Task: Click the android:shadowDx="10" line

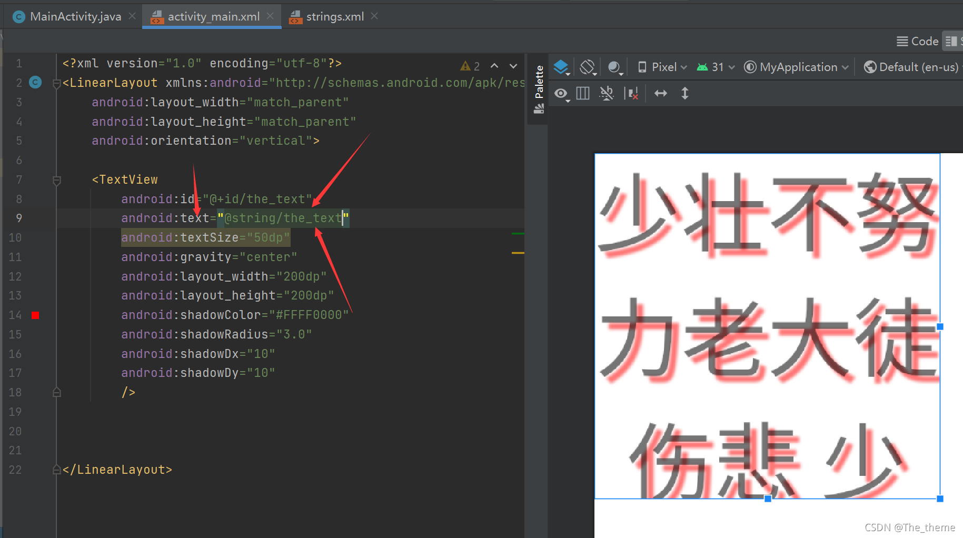Action: click(x=198, y=354)
